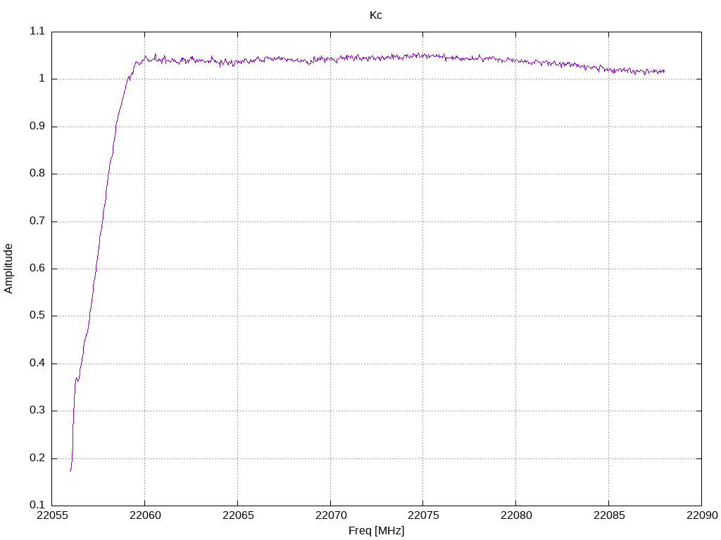Image resolution: width=721 pixels, height=540 pixels.
Task: Click the y-axis tick label 0.3
Action: coord(37,411)
